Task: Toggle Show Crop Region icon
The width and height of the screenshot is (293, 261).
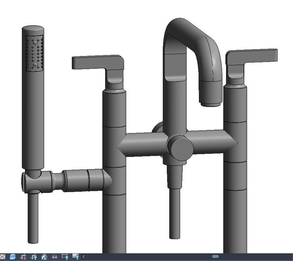Action: [34, 257]
